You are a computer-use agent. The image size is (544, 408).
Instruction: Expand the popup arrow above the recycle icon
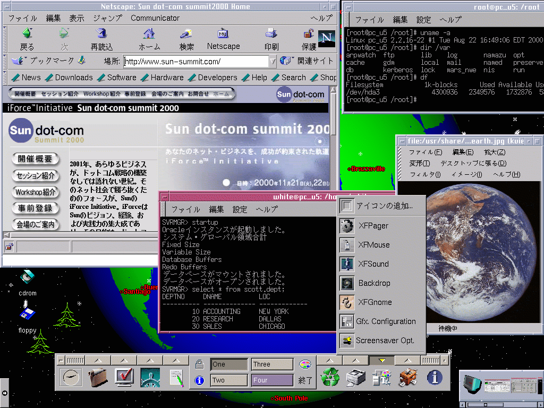329,361
